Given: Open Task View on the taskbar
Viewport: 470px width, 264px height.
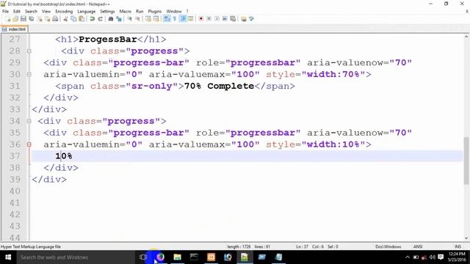Looking at the screenshot, I should [x=143, y=257].
